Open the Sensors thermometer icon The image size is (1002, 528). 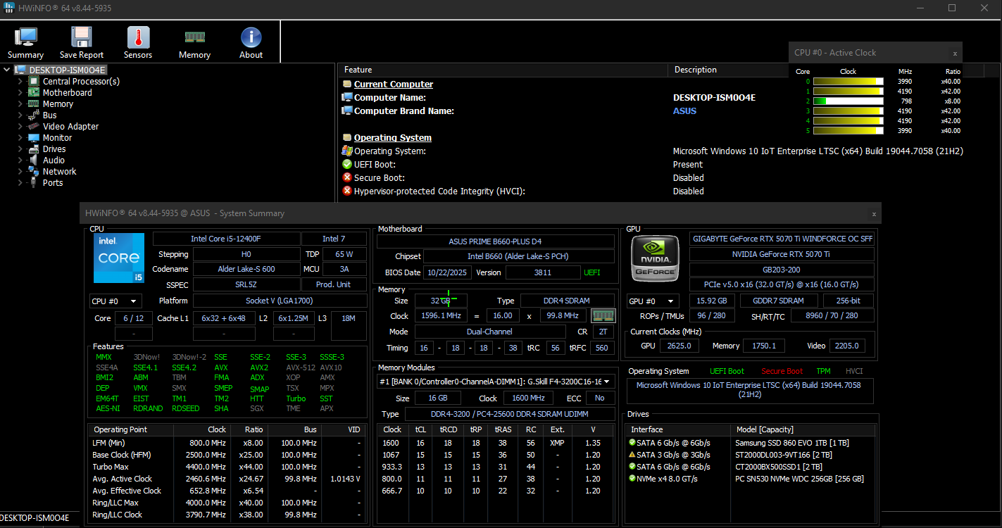point(138,43)
